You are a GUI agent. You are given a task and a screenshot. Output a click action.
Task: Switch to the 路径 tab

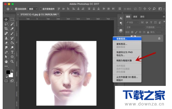click(x=142, y=17)
